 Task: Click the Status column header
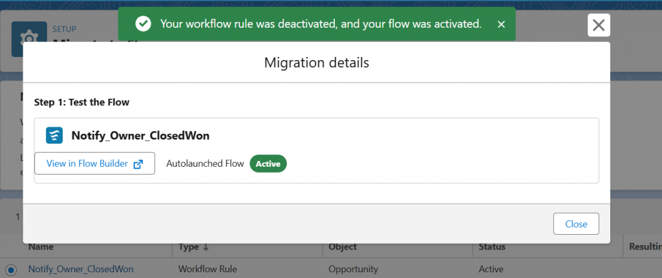492,247
